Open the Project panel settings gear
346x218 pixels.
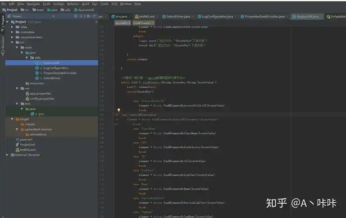88,16
